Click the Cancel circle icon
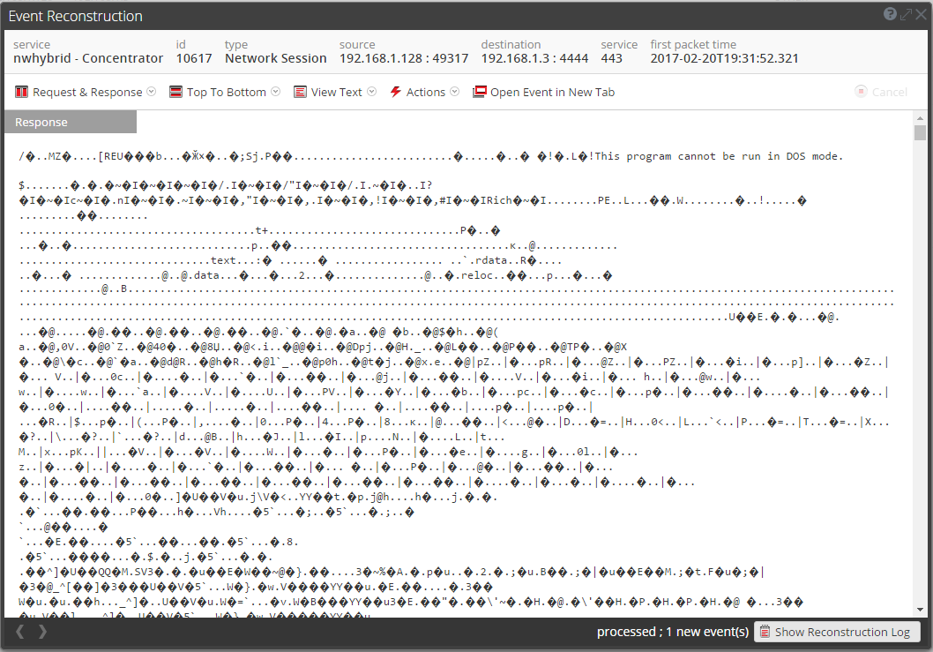933x652 pixels. [860, 91]
